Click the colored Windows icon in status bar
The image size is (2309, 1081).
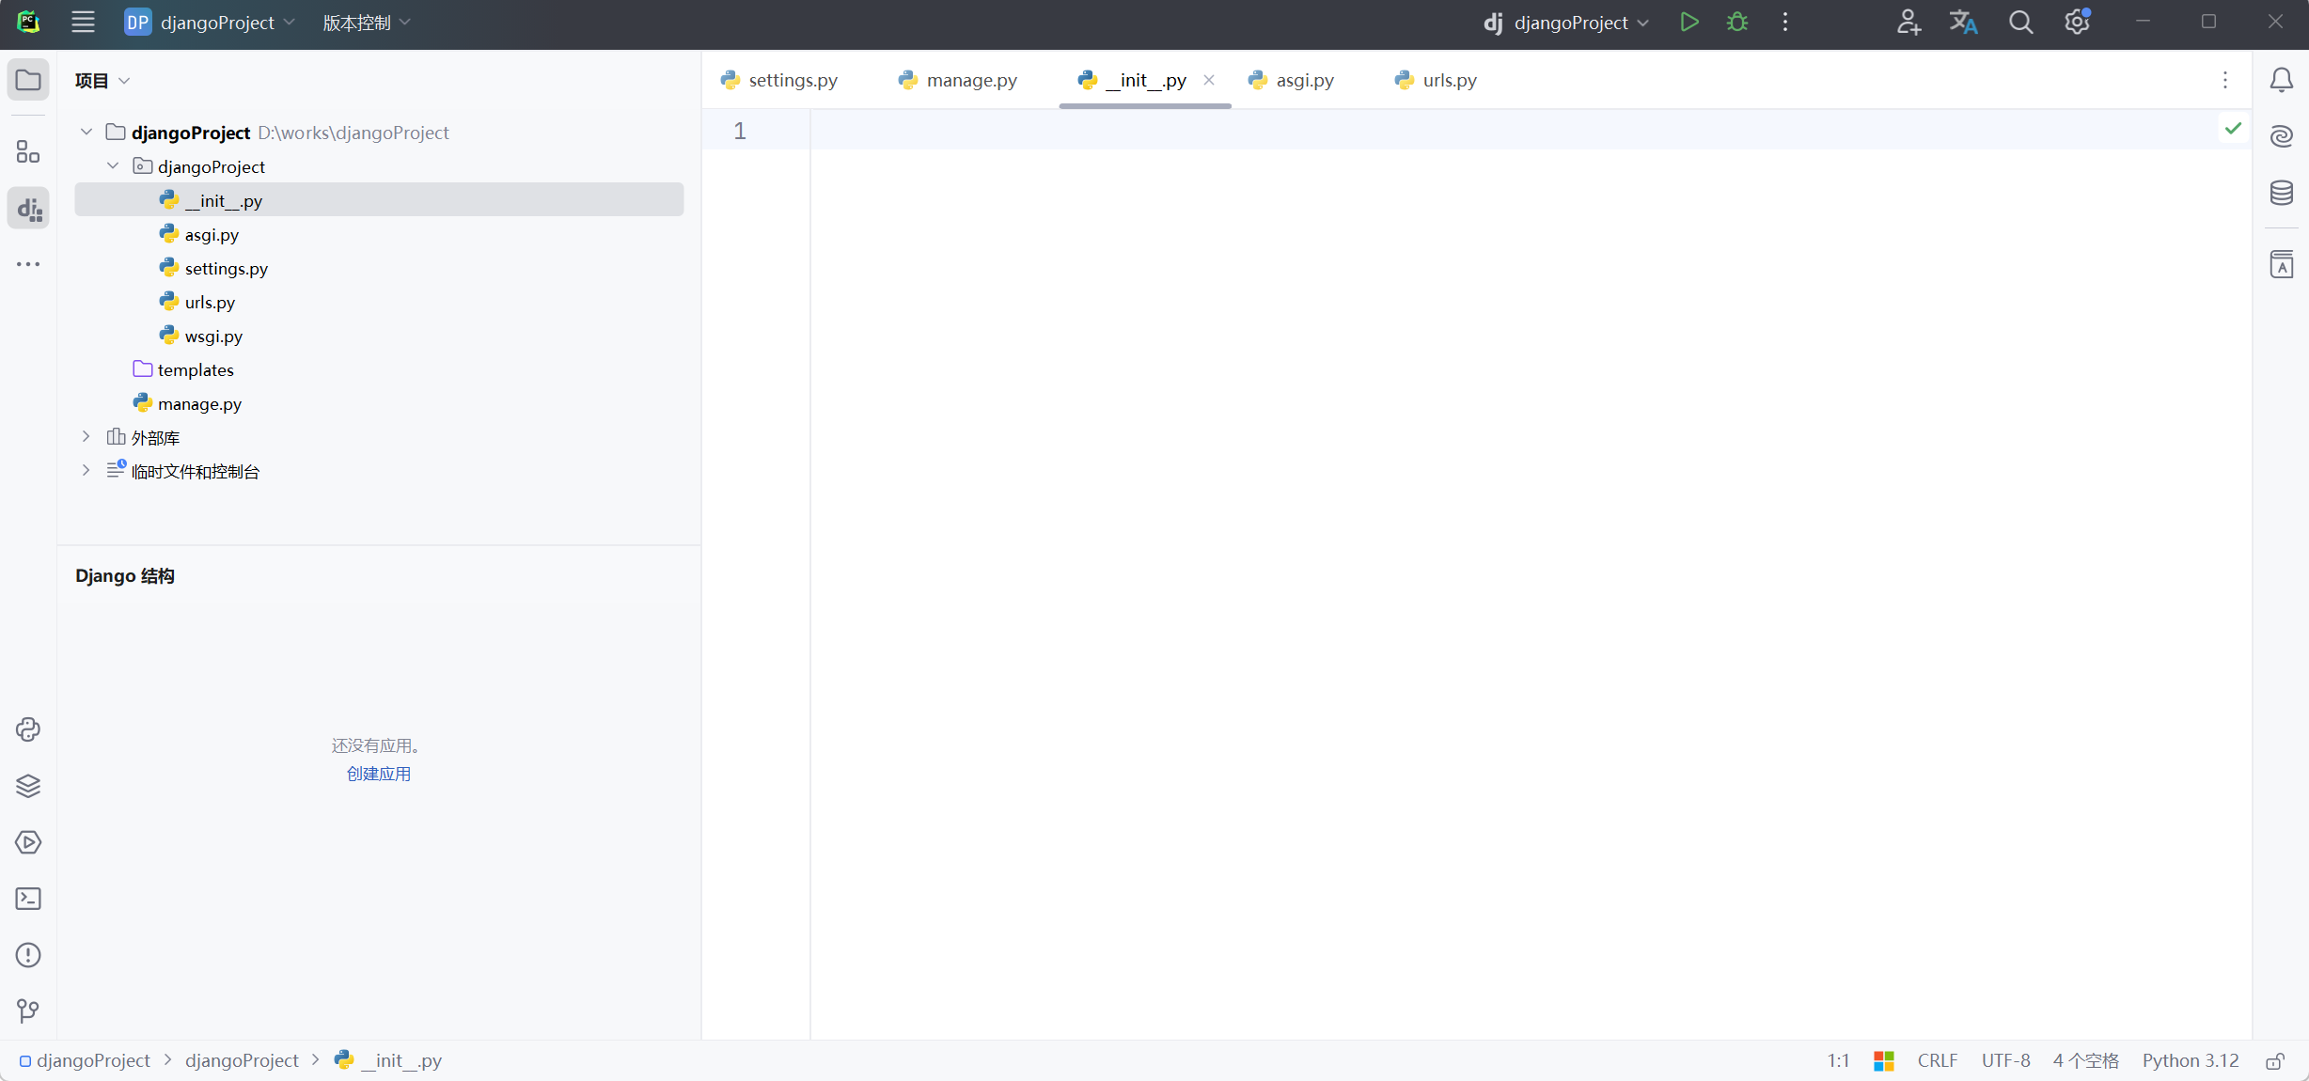[x=1884, y=1061]
